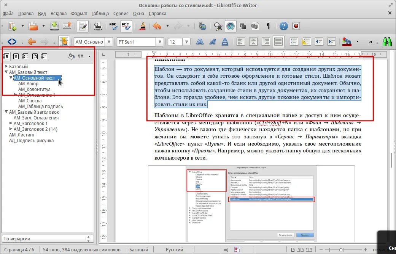The image size is (396, 254).
Task: Toggle formatting marks pilcrow
Action: (x=268, y=26)
